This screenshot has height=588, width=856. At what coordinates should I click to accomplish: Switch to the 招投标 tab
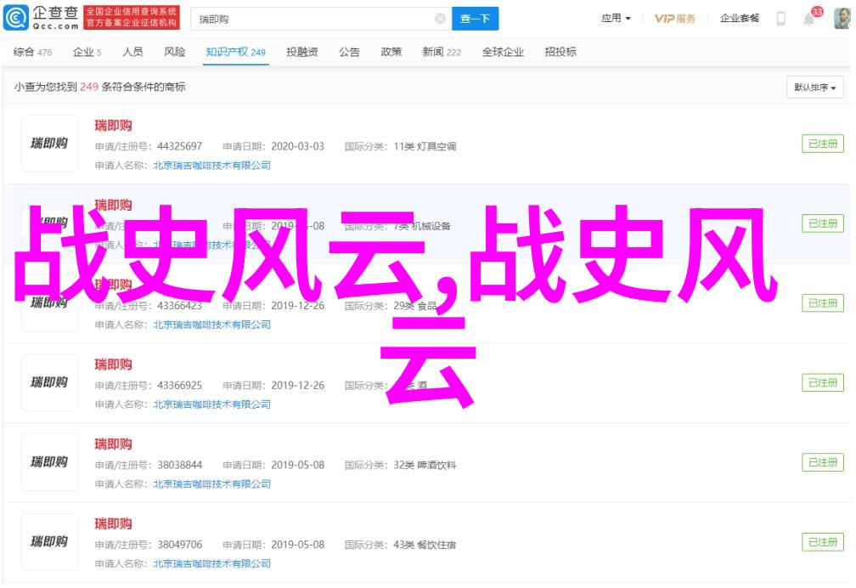(560, 52)
